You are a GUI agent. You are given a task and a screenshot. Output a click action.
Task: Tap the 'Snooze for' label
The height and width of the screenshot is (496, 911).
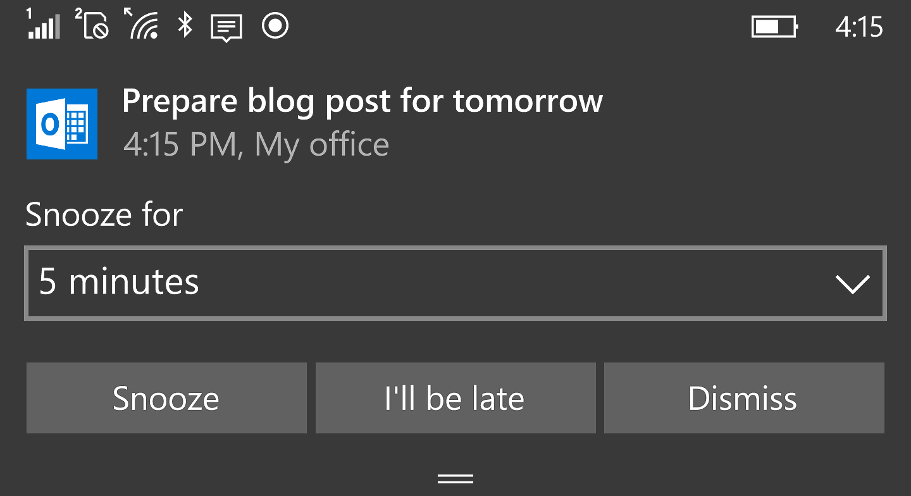(104, 214)
